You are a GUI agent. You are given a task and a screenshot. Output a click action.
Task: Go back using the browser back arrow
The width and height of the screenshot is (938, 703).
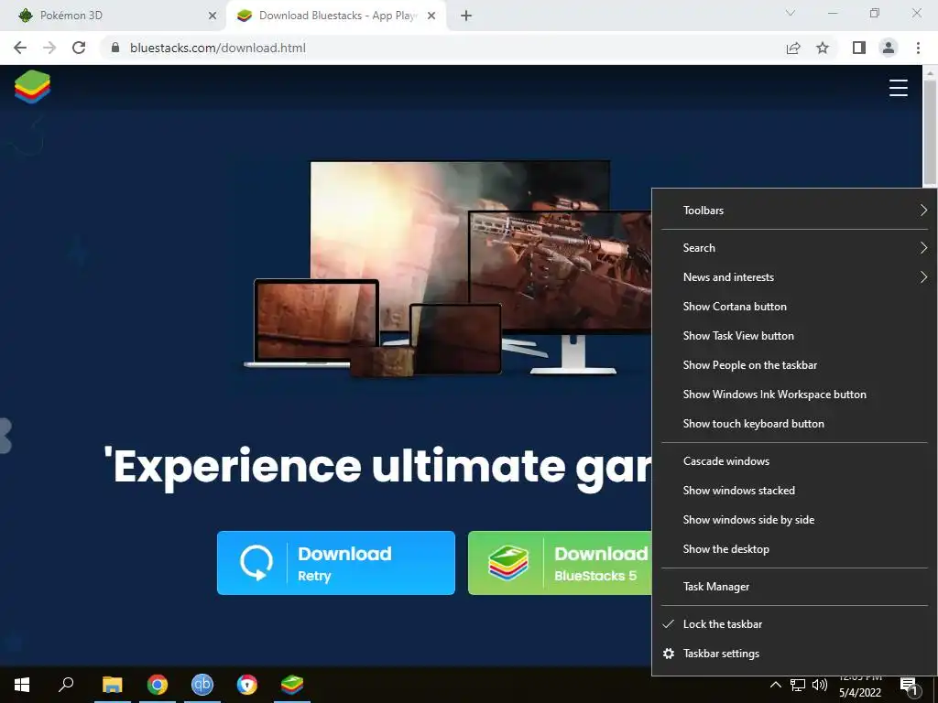20,48
